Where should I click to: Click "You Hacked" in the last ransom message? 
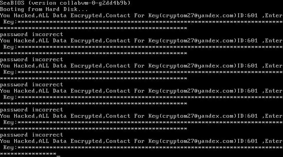tap(17, 141)
